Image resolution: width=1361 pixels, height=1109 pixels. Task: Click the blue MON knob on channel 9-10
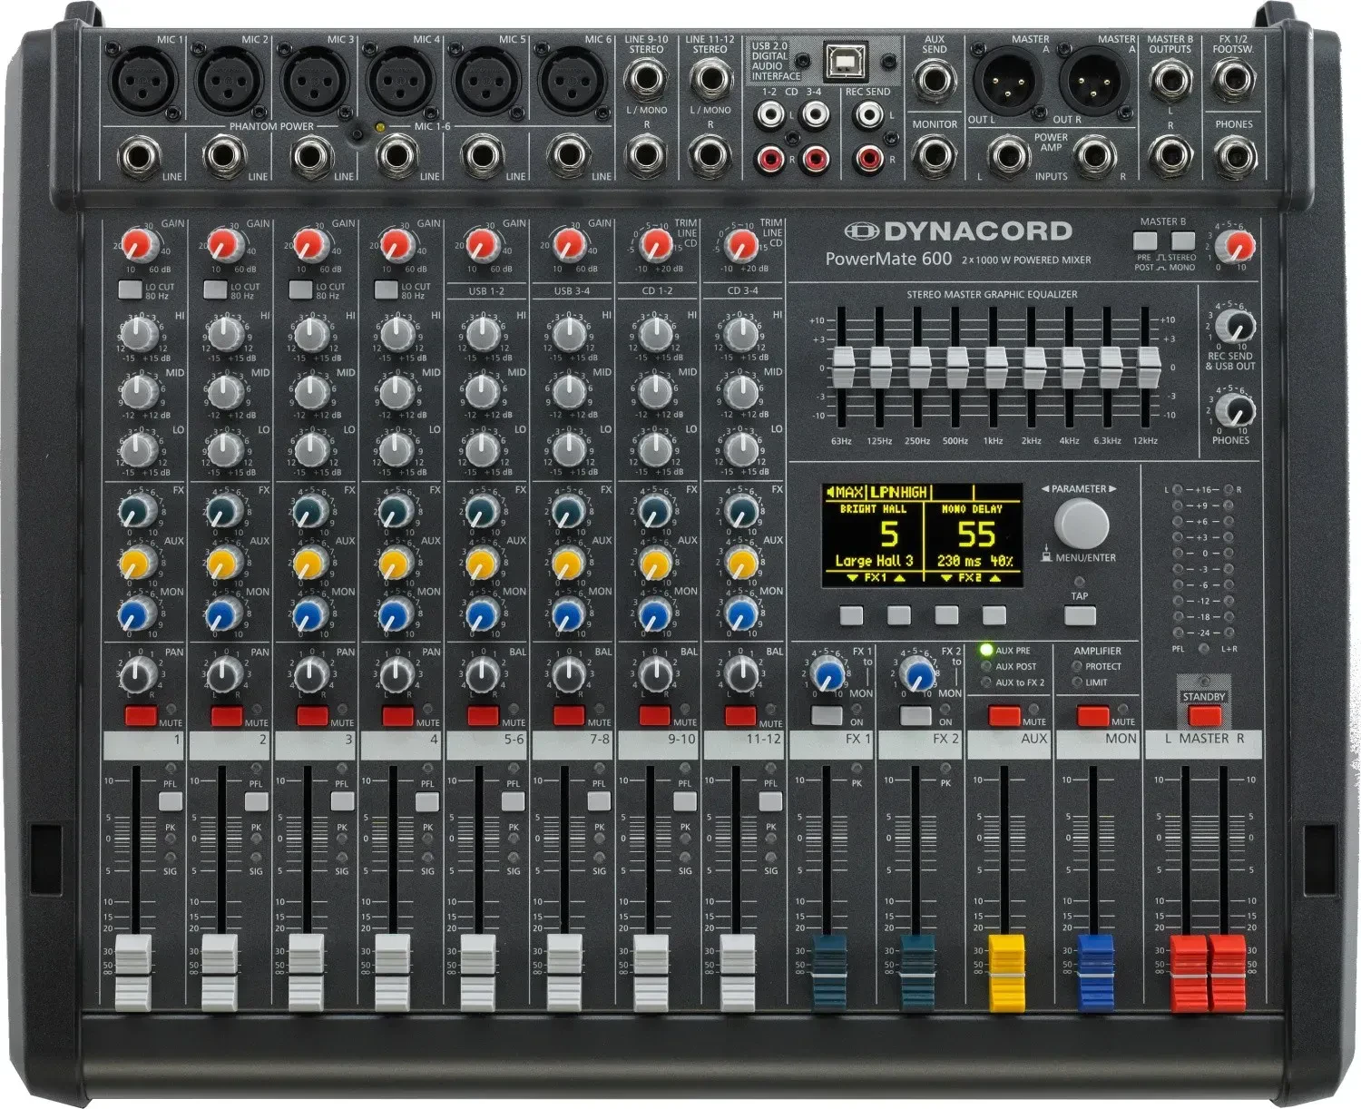pos(653,615)
